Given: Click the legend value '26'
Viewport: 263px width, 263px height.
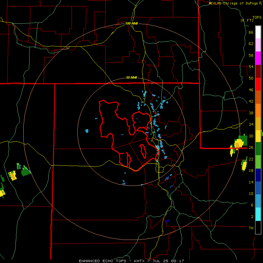Looking at the screenshot, I should tap(251, 148).
